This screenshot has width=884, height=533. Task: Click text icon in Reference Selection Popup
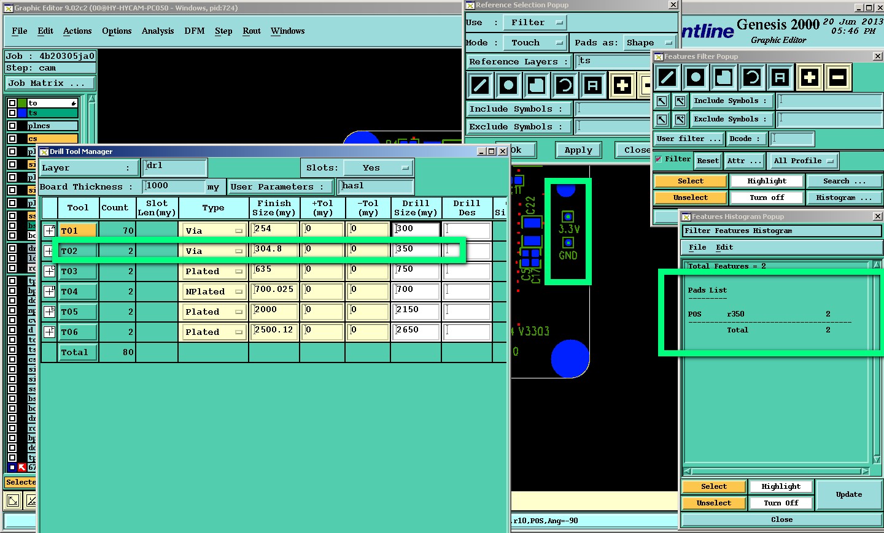tap(594, 85)
